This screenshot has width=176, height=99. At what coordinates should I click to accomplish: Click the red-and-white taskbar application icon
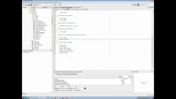point(67,98)
